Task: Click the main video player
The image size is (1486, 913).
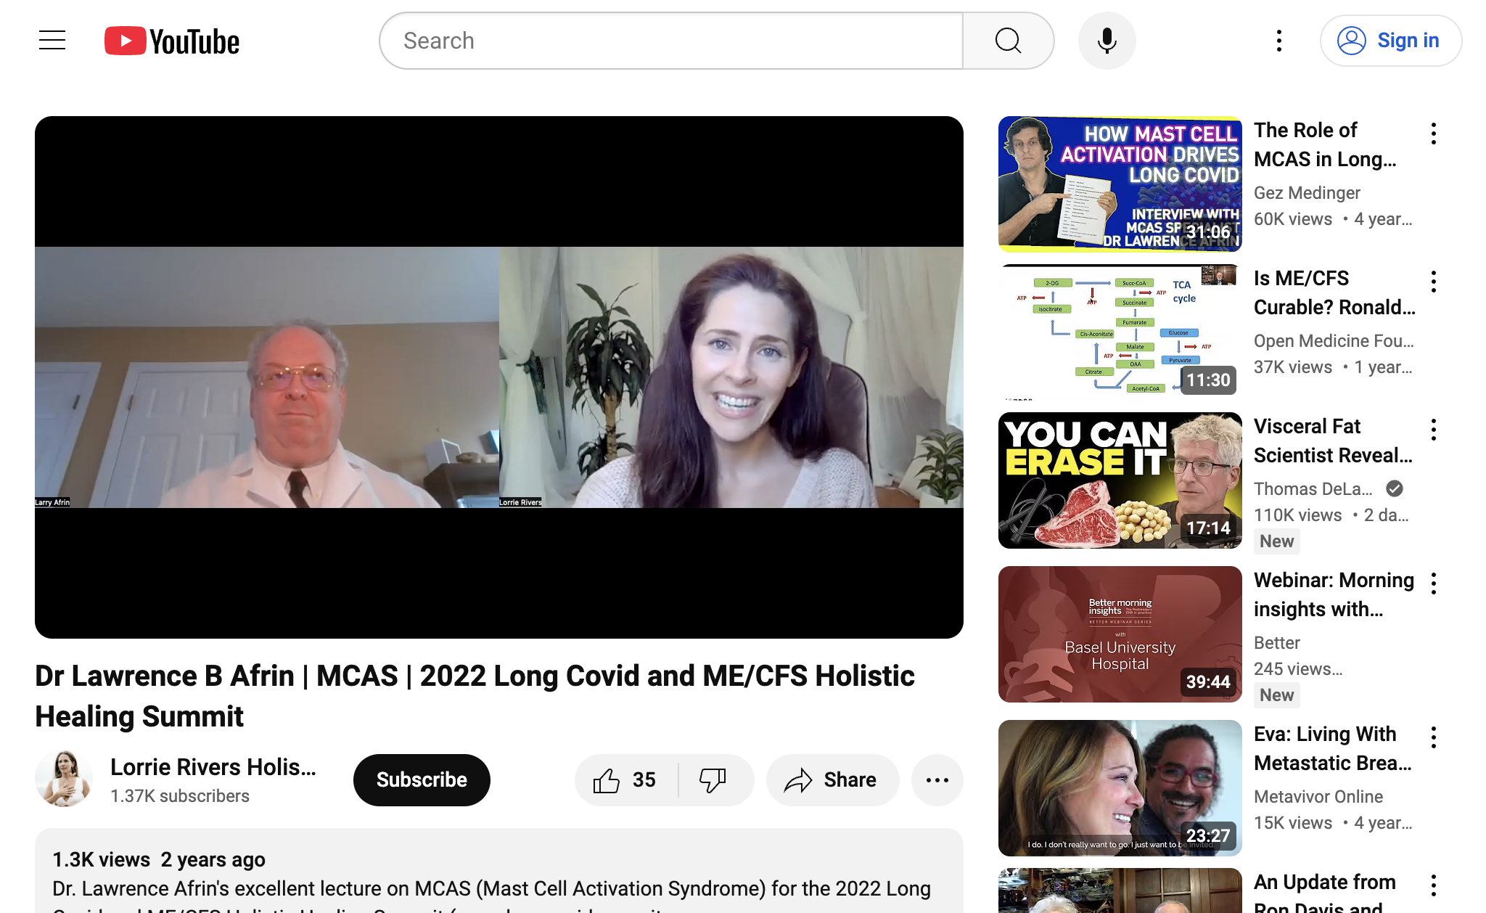Action: [499, 377]
